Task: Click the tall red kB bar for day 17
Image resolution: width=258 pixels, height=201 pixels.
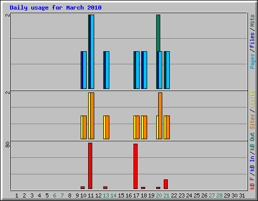Action: coord(136,166)
